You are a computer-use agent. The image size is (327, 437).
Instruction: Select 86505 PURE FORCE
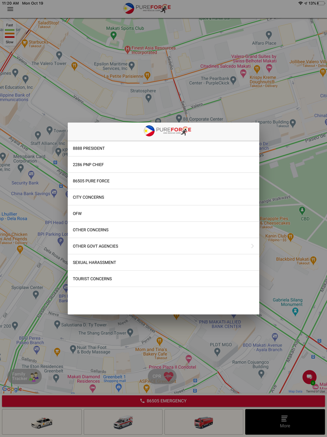pos(163,181)
